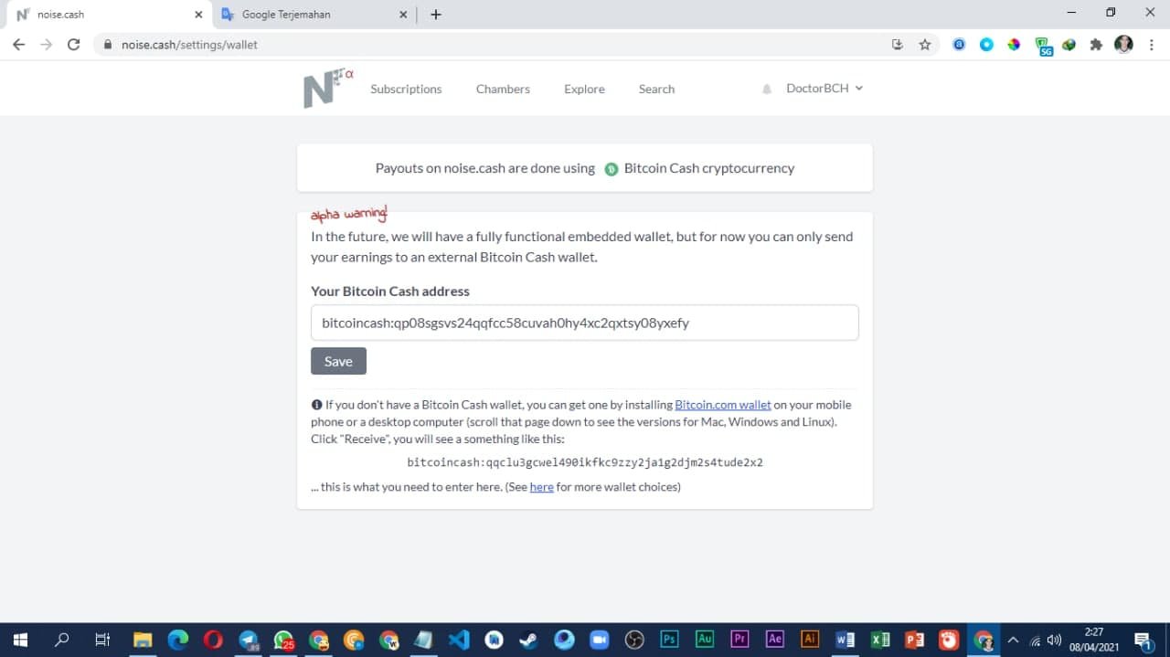The height and width of the screenshot is (657, 1170).
Task: Go back with the browser back arrow
Action: (18, 44)
